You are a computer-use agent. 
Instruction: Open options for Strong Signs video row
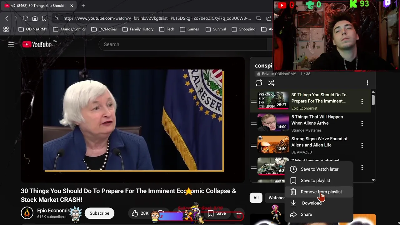click(x=362, y=145)
